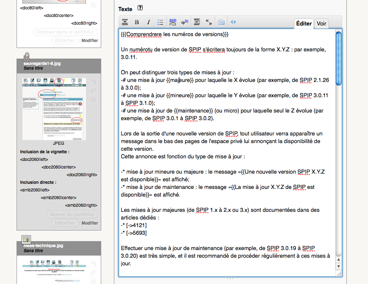This screenshot has width=368, height=284.
Task: Click the SPIP link insertion icon
Action: (173, 22)
